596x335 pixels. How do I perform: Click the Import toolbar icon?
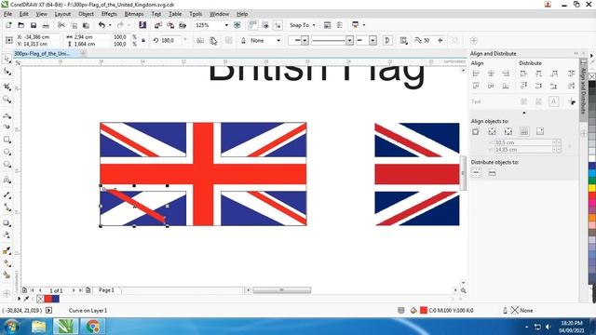158,25
